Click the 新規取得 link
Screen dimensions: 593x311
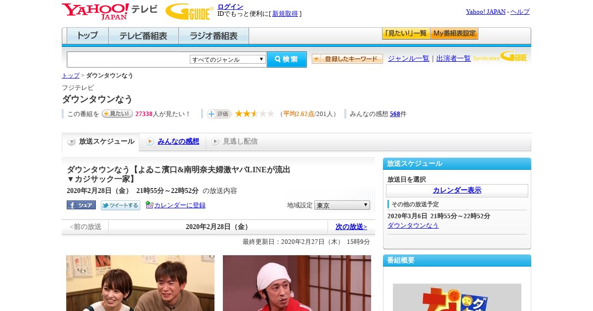pyautogui.click(x=285, y=14)
